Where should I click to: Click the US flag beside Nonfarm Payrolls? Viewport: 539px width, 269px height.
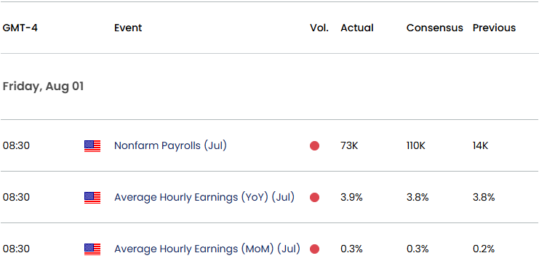[x=92, y=146]
